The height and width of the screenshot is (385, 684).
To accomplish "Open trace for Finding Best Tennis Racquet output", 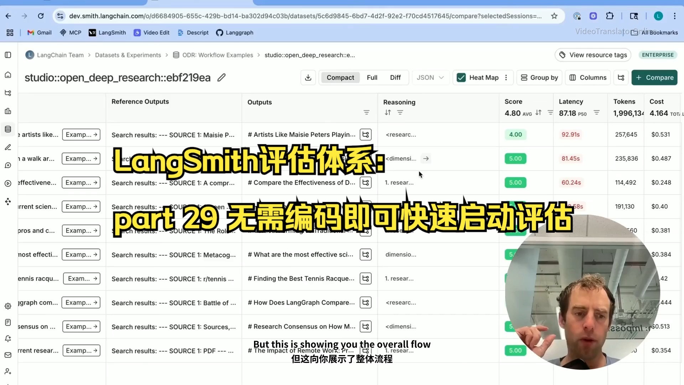I will pos(366,278).
